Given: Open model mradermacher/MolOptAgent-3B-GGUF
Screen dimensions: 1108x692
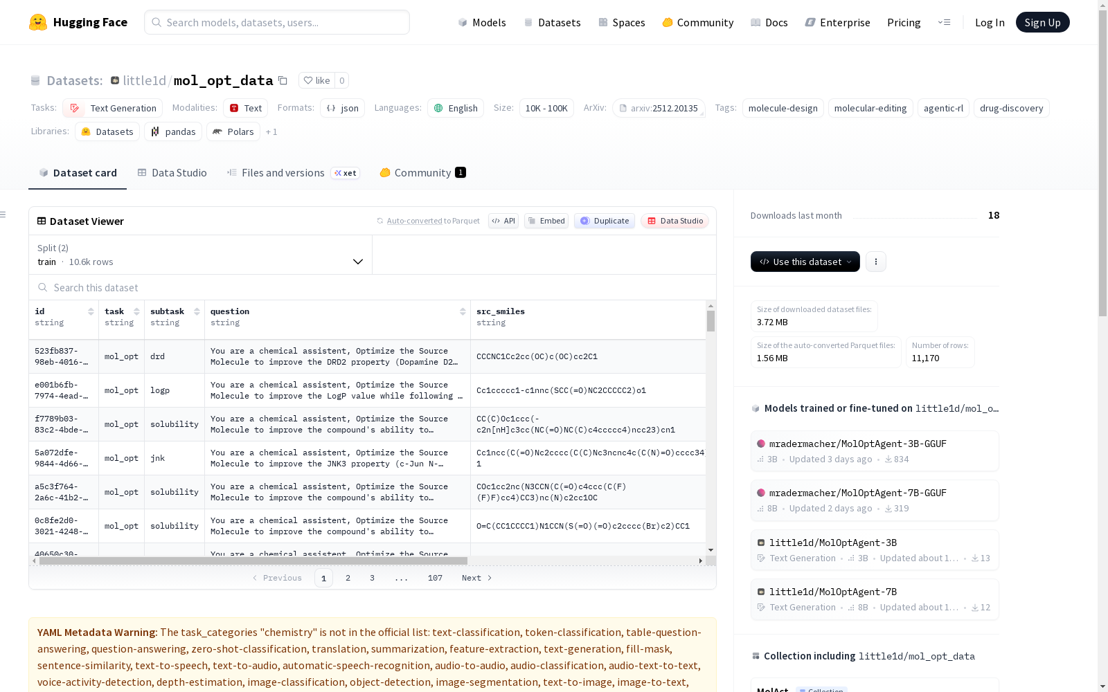Looking at the screenshot, I should [875, 450].
